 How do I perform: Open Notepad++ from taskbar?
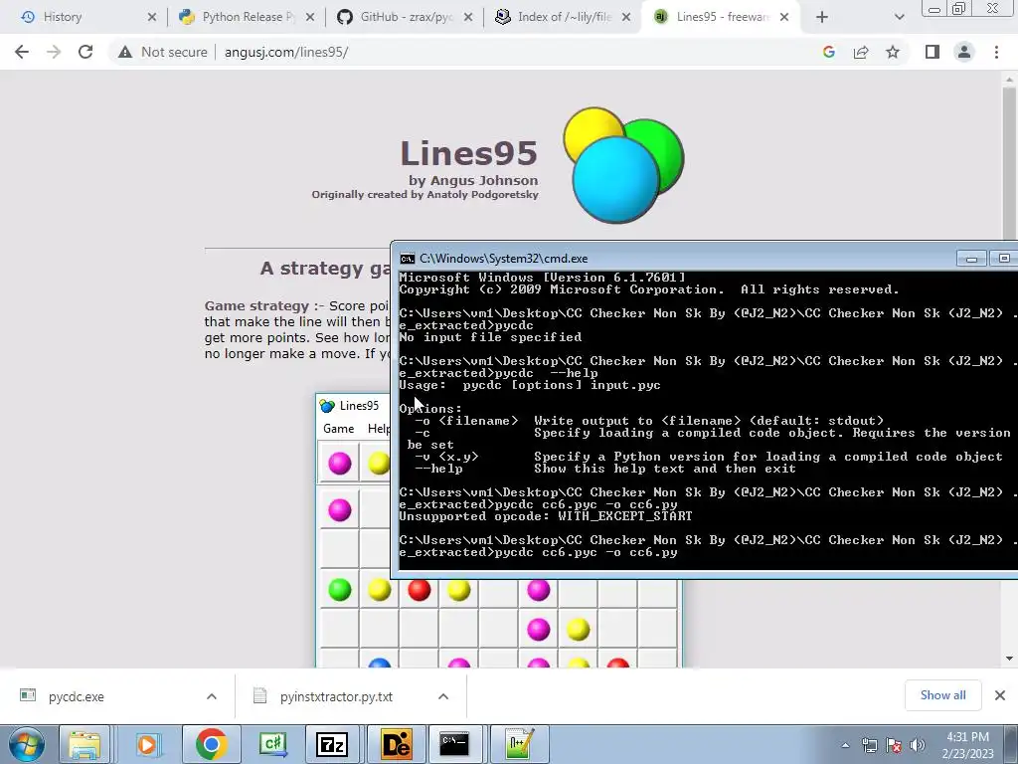[519, 744]
